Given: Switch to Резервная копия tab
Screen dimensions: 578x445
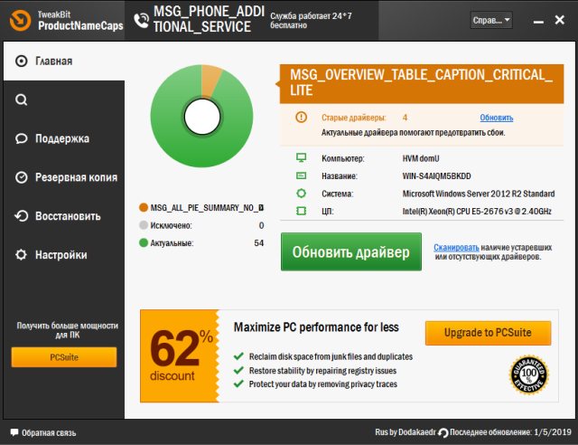Looking at the screenshot, I should pyautogui.click(x=62, y=177).
